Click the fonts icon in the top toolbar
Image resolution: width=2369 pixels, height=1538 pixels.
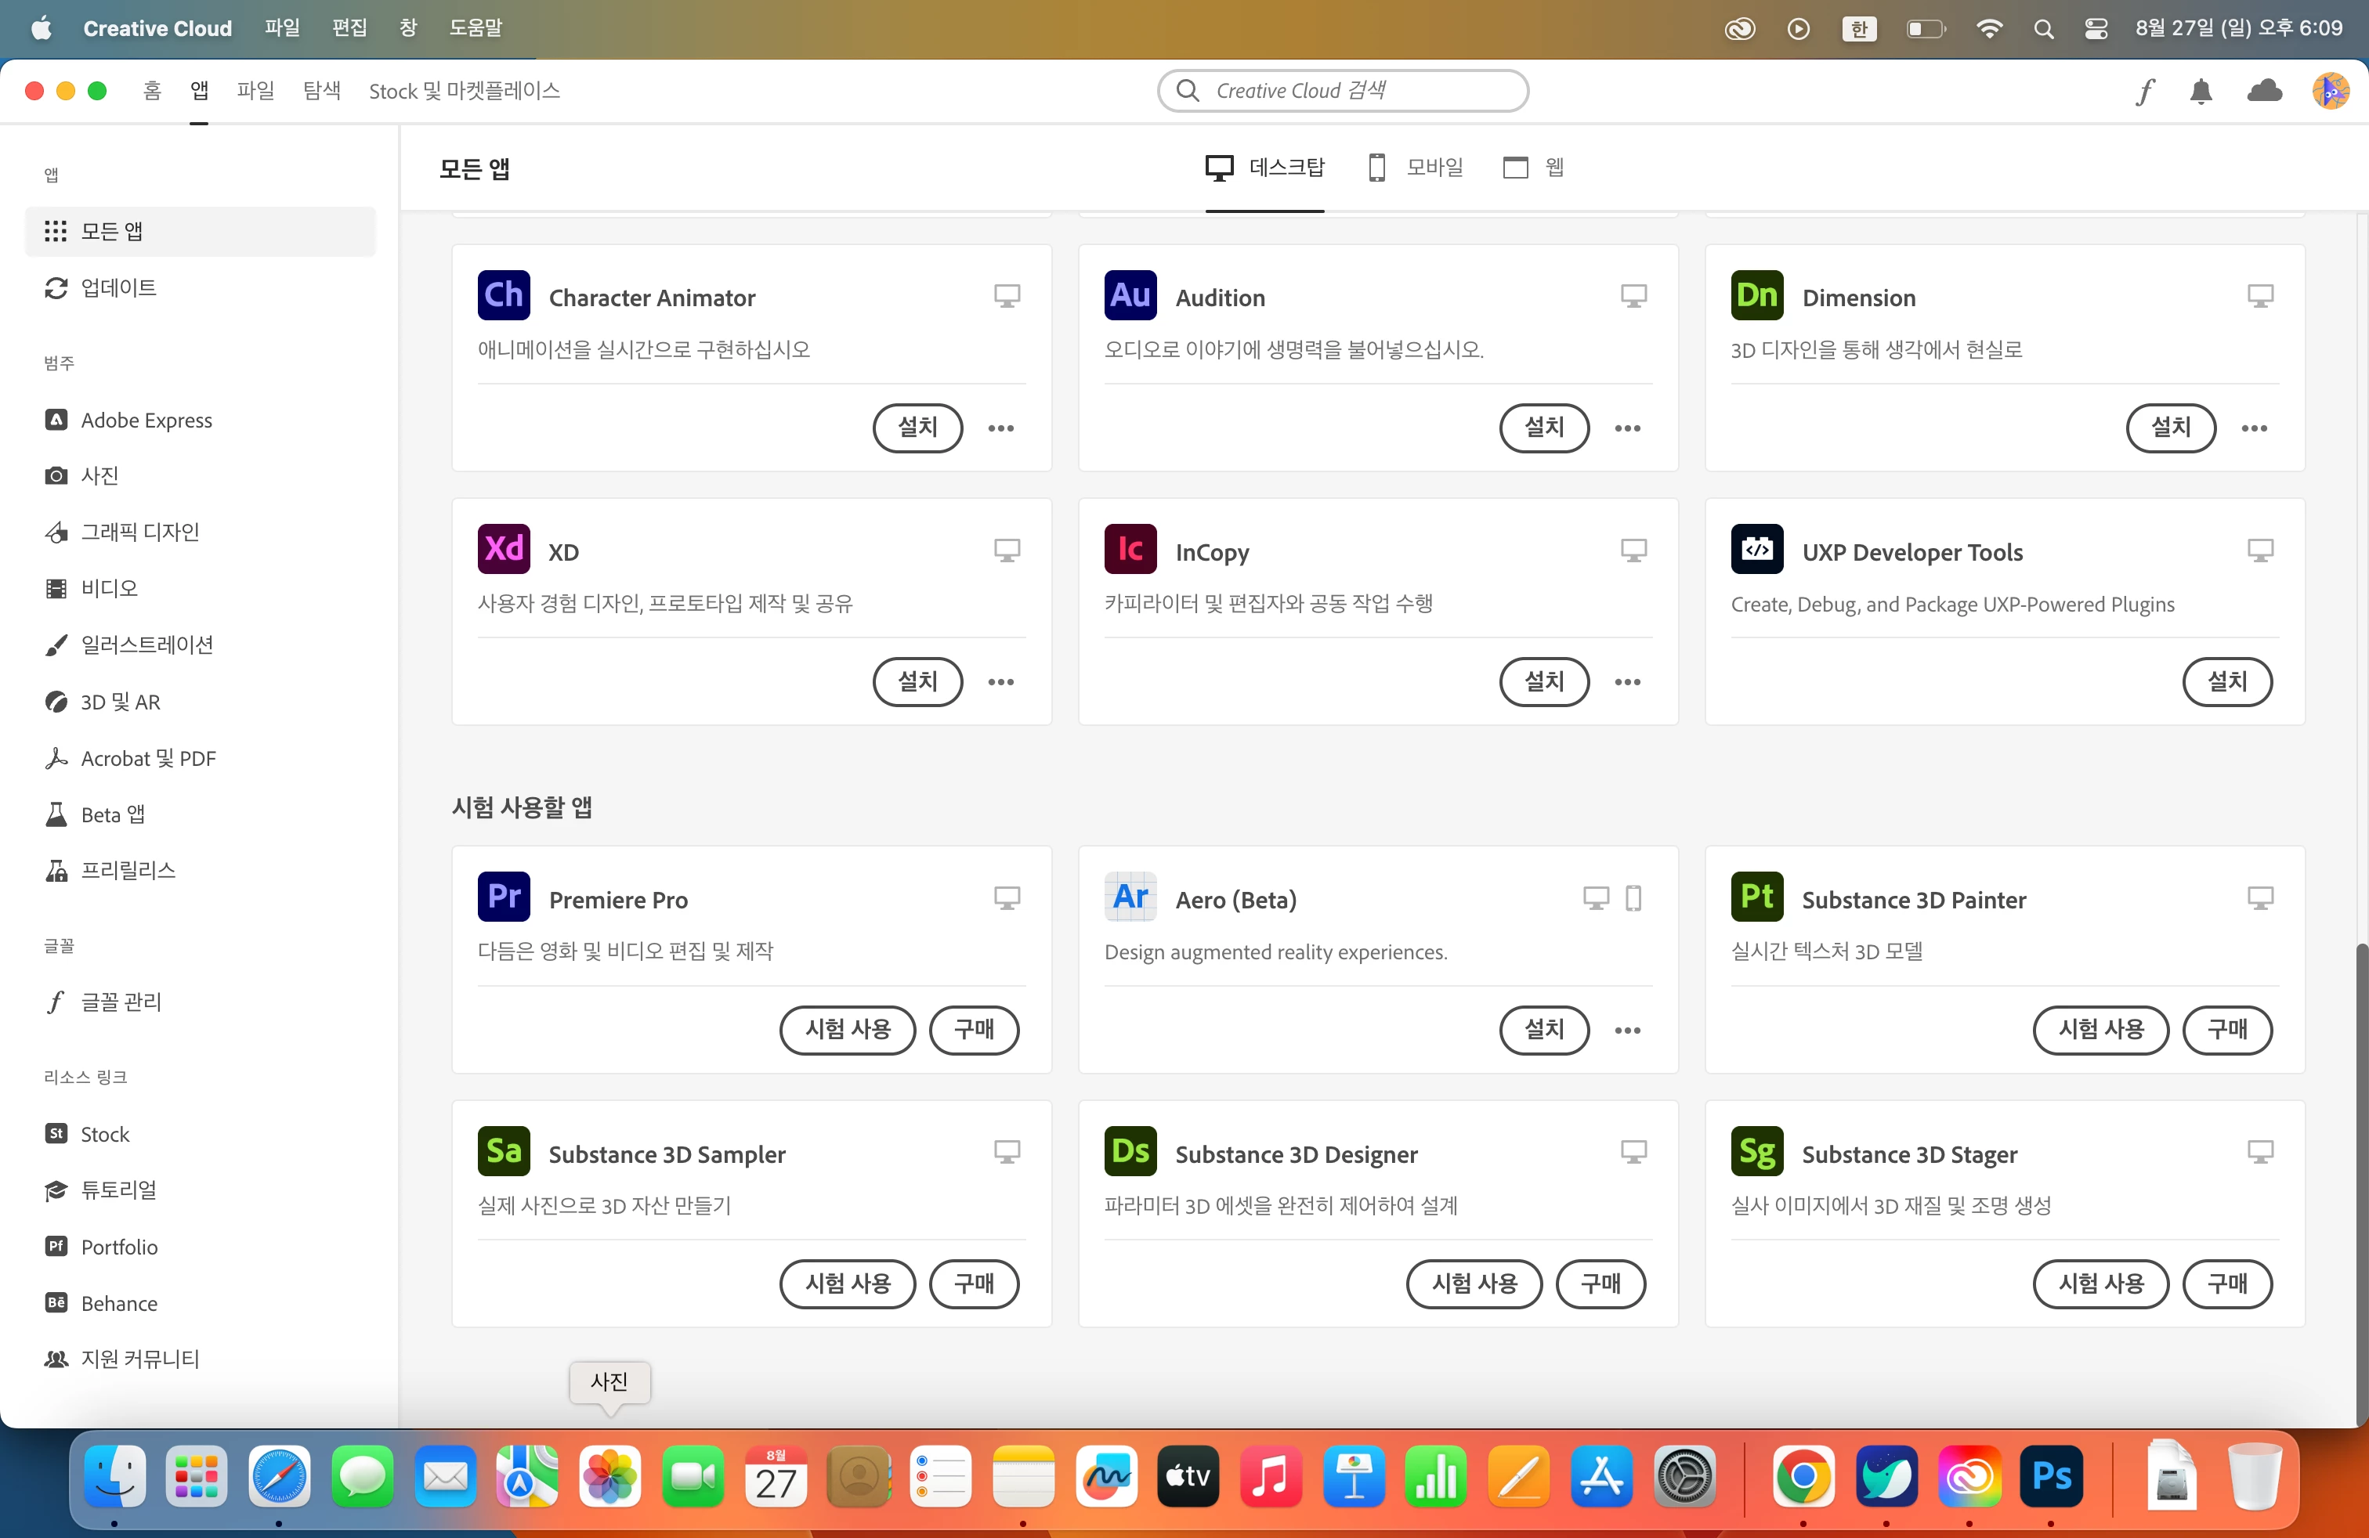point(2144,92)
